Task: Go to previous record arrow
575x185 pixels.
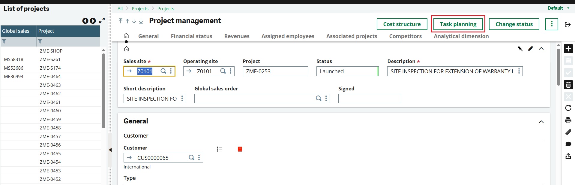Action: coord(127,21)
